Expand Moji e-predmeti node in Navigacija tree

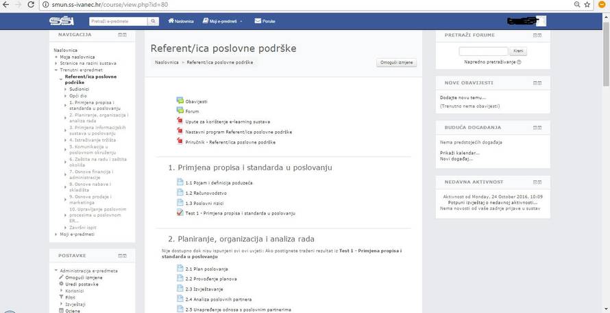(56, 234)
